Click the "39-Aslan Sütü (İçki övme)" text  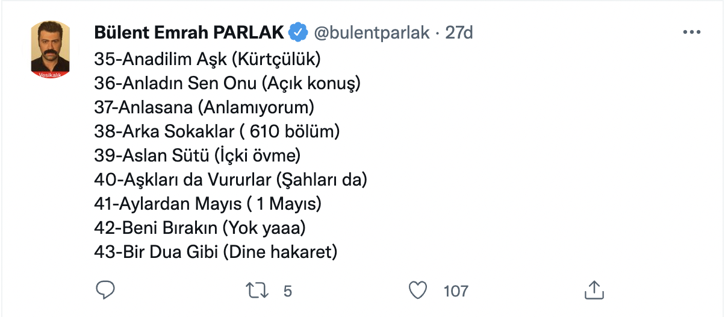(197, 155)
